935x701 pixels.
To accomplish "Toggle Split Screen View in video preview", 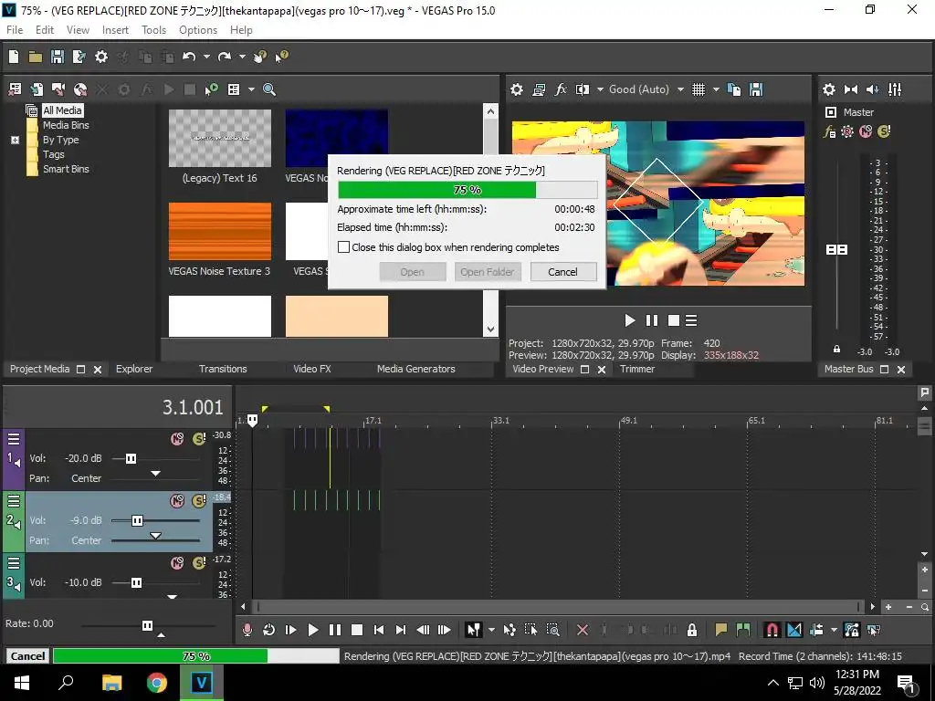I will (x=582, y=89).
